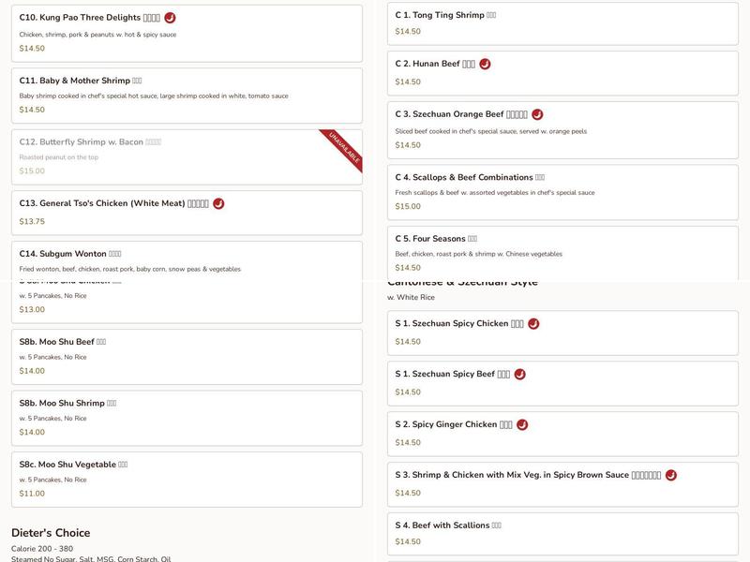The height and width of the screenshot is (562, 750).
Task: Open C14. Subgum Wonton dish details
Action: pyautogui.click(x=187, y=260)
